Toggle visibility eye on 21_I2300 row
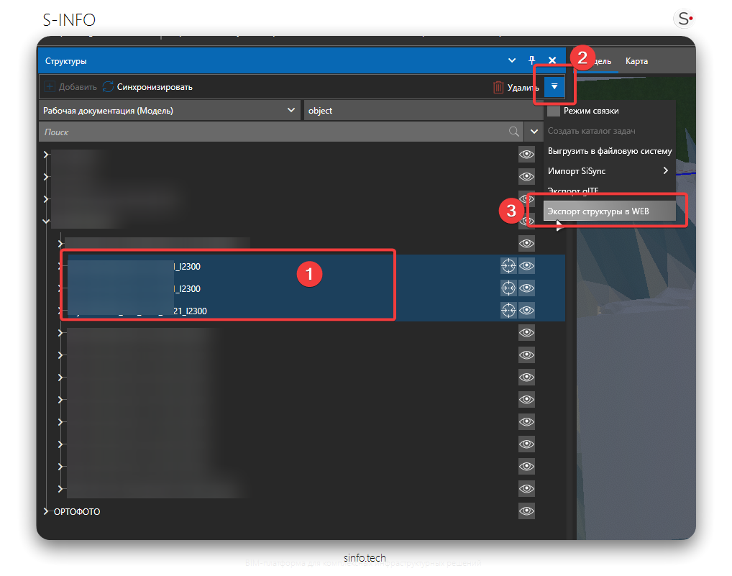The height and width of the screenshot is (576, 732). (x=527, y=311)
